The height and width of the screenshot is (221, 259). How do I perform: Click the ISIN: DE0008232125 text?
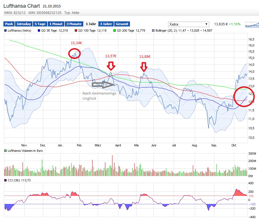45,13
